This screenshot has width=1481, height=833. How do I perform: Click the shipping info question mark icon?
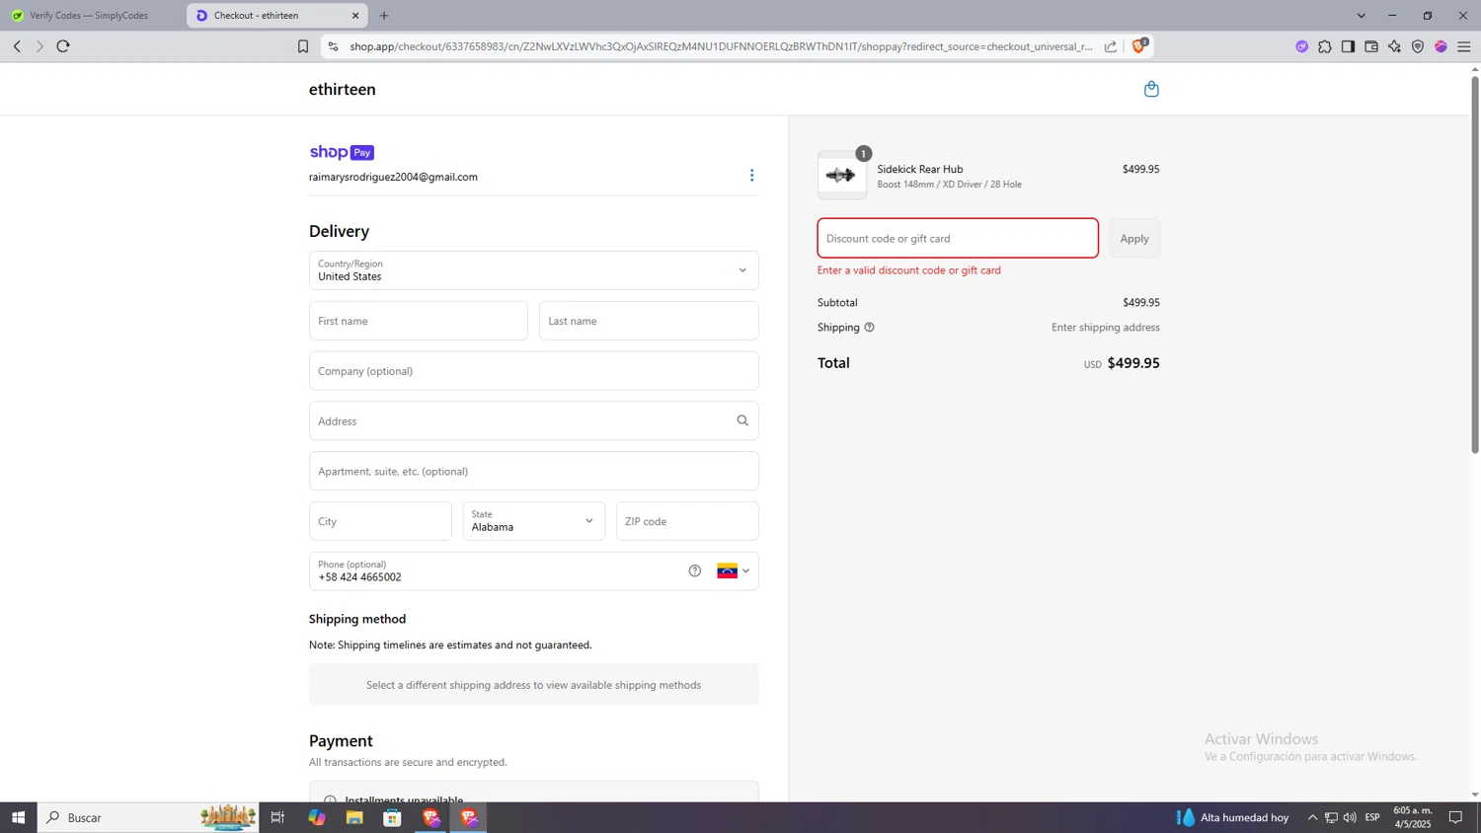coord(869,328)
